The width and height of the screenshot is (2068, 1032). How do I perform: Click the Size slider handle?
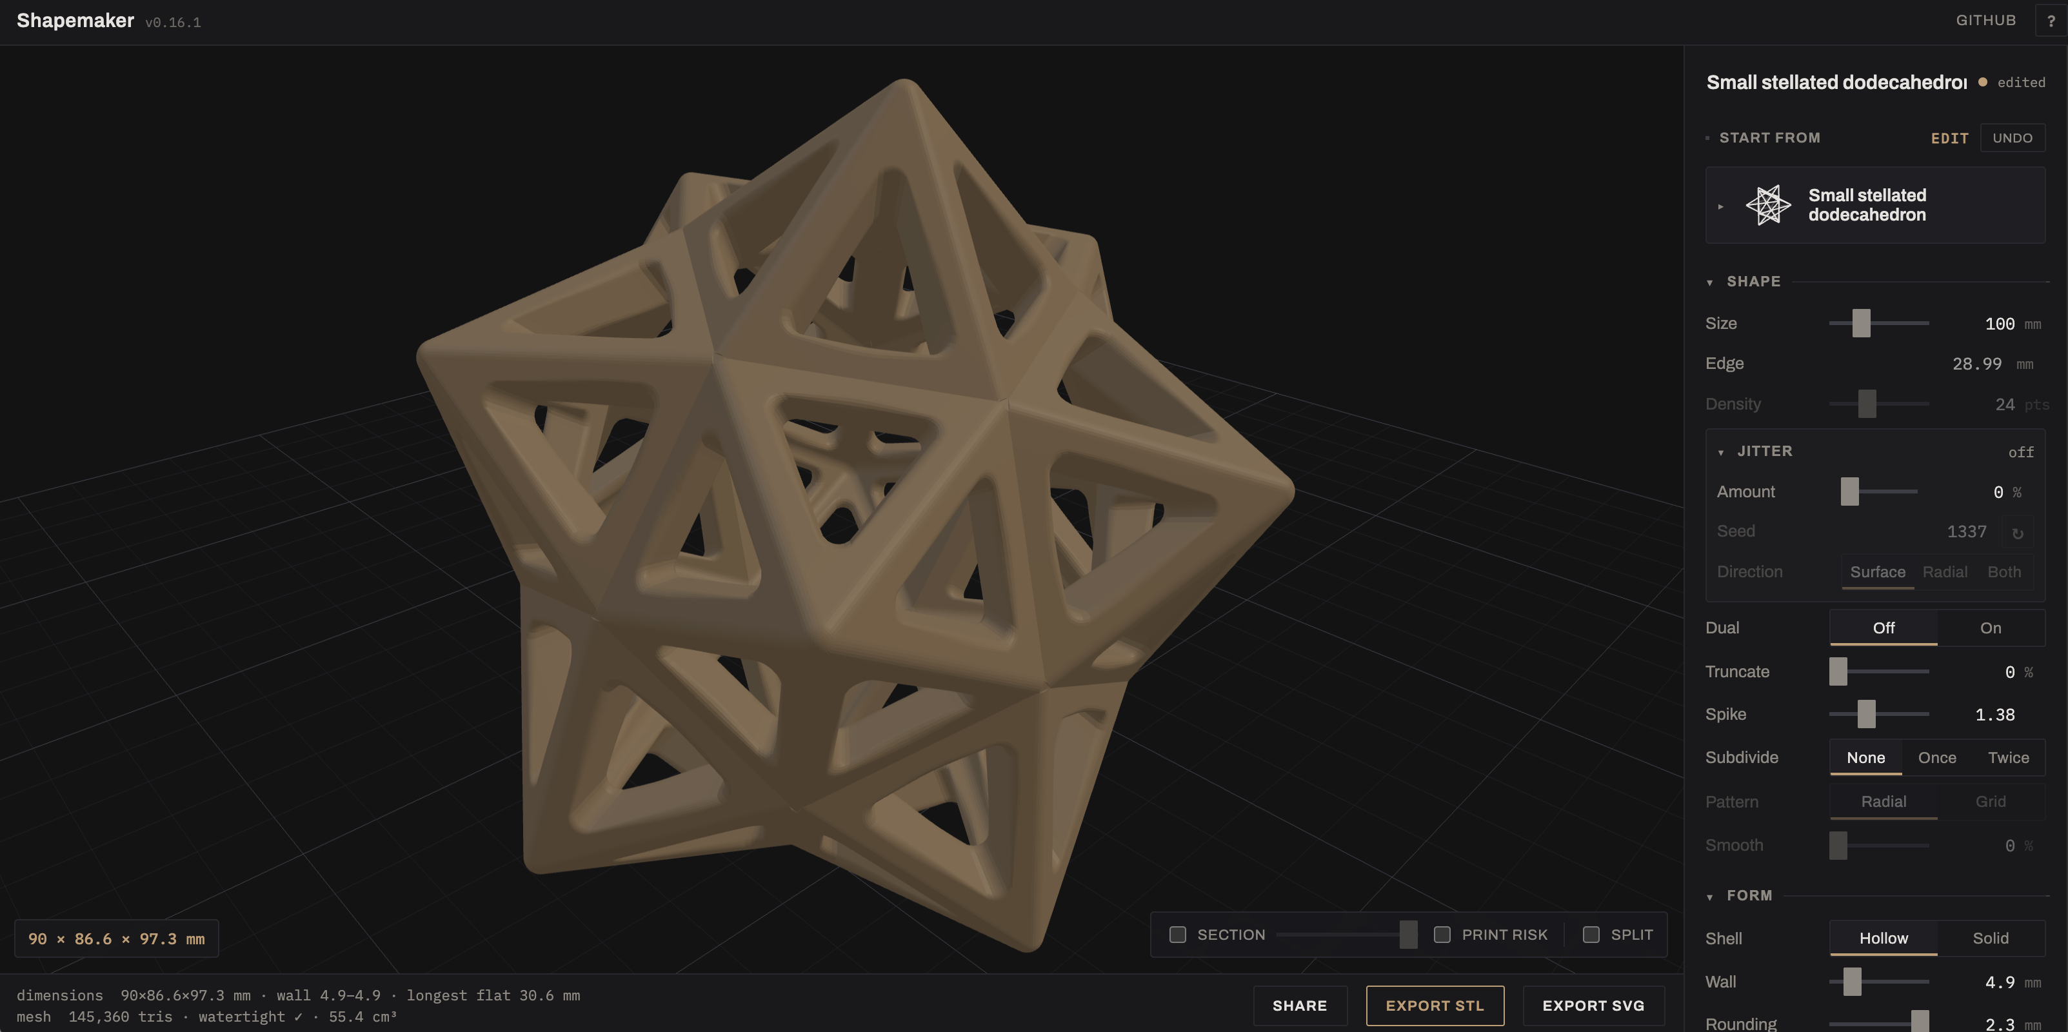[1861, 323]
